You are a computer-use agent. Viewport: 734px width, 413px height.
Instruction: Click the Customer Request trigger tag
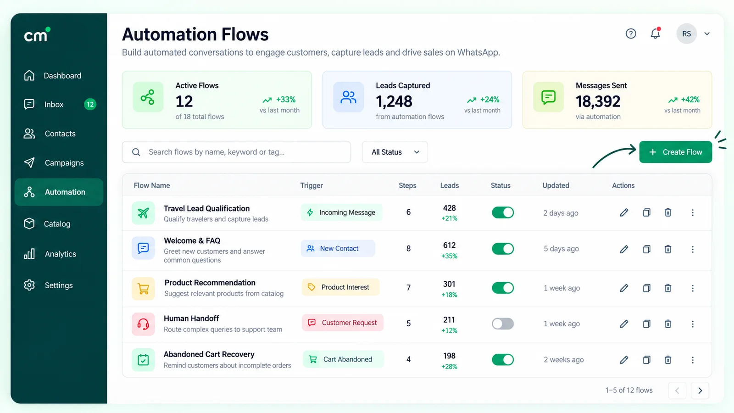tap(343, 323)
